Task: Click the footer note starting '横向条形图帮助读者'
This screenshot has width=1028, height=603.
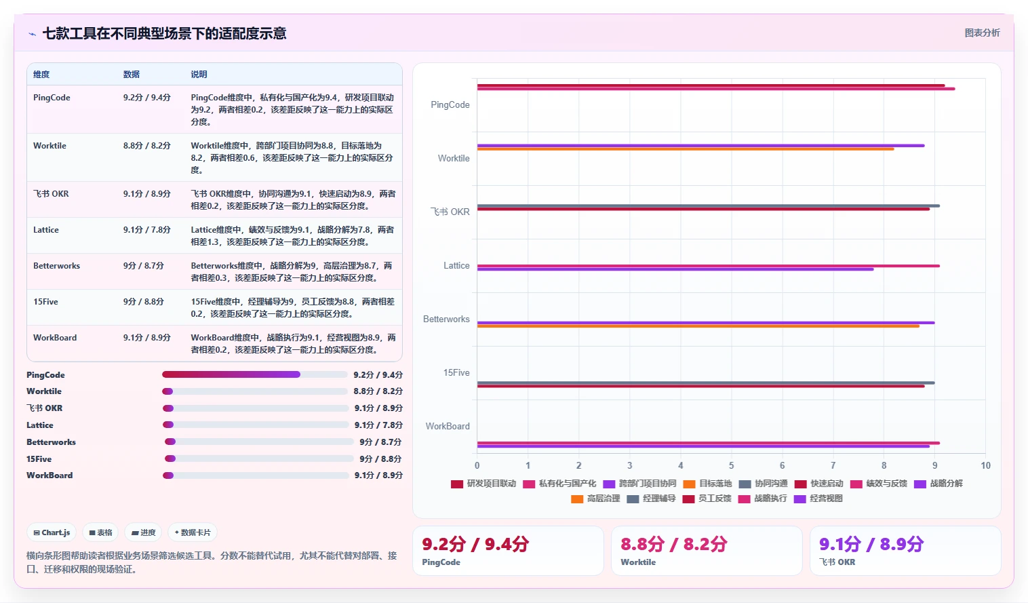Action: [212, 562]
